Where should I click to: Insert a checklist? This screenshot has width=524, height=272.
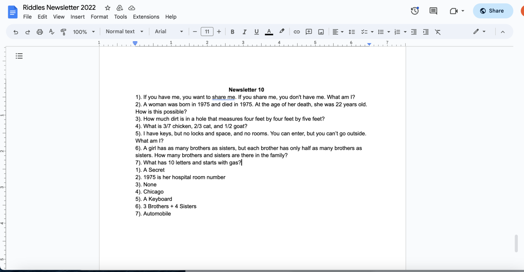[364, 32]
